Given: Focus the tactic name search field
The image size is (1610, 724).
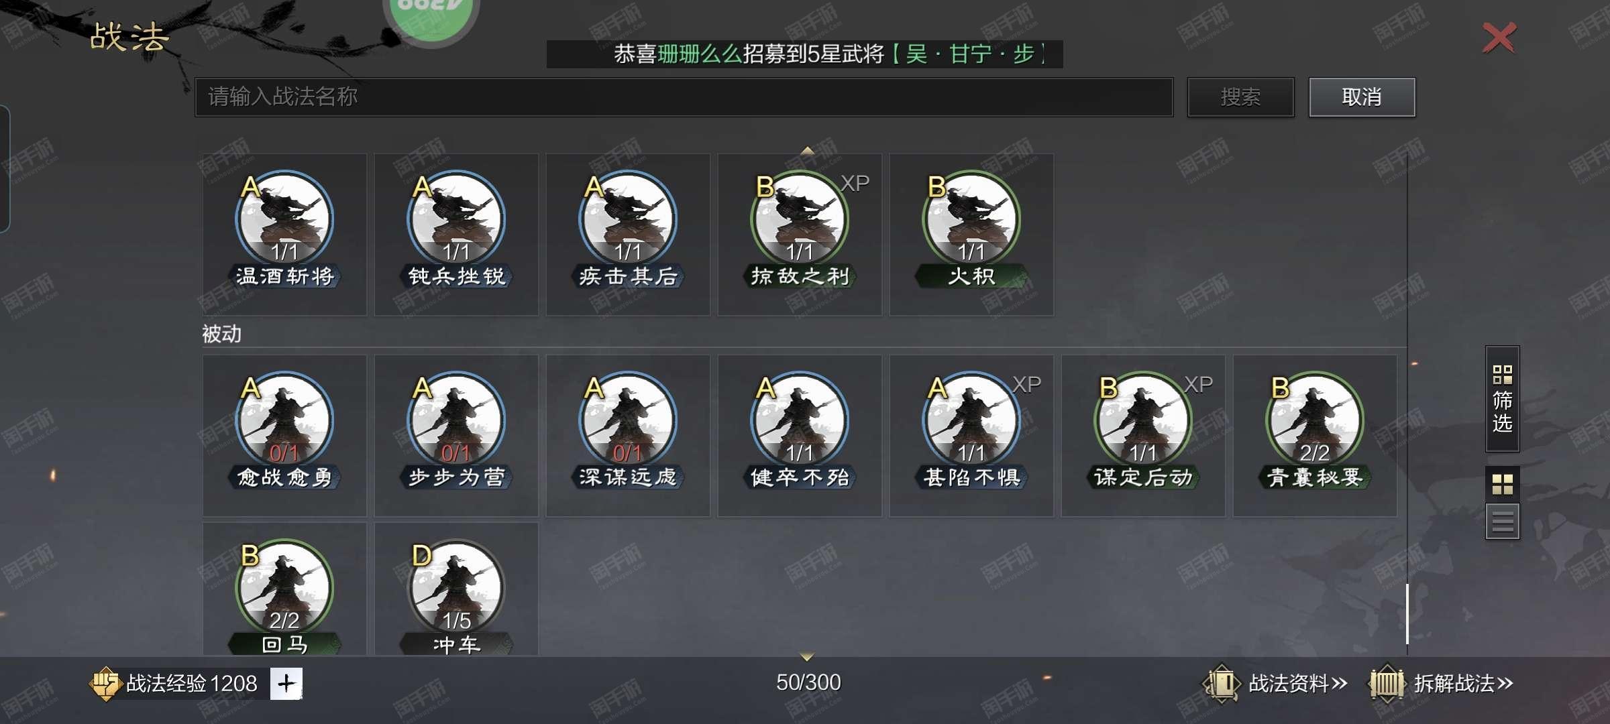Looking at the screenshot, I should (684, 97).
